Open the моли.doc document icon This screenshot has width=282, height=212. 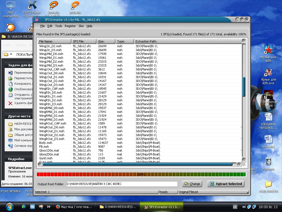[268, 142]
